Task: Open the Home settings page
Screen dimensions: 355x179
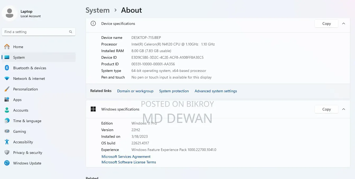Action: (39, 47)
